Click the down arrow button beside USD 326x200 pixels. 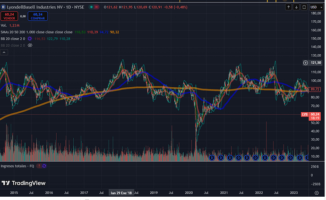(296, 7)
